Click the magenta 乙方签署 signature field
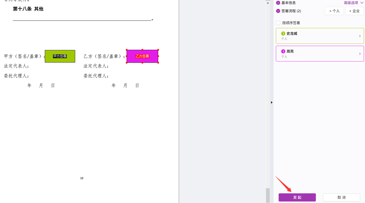Viewport: 365px width, 203px height. 142,56
